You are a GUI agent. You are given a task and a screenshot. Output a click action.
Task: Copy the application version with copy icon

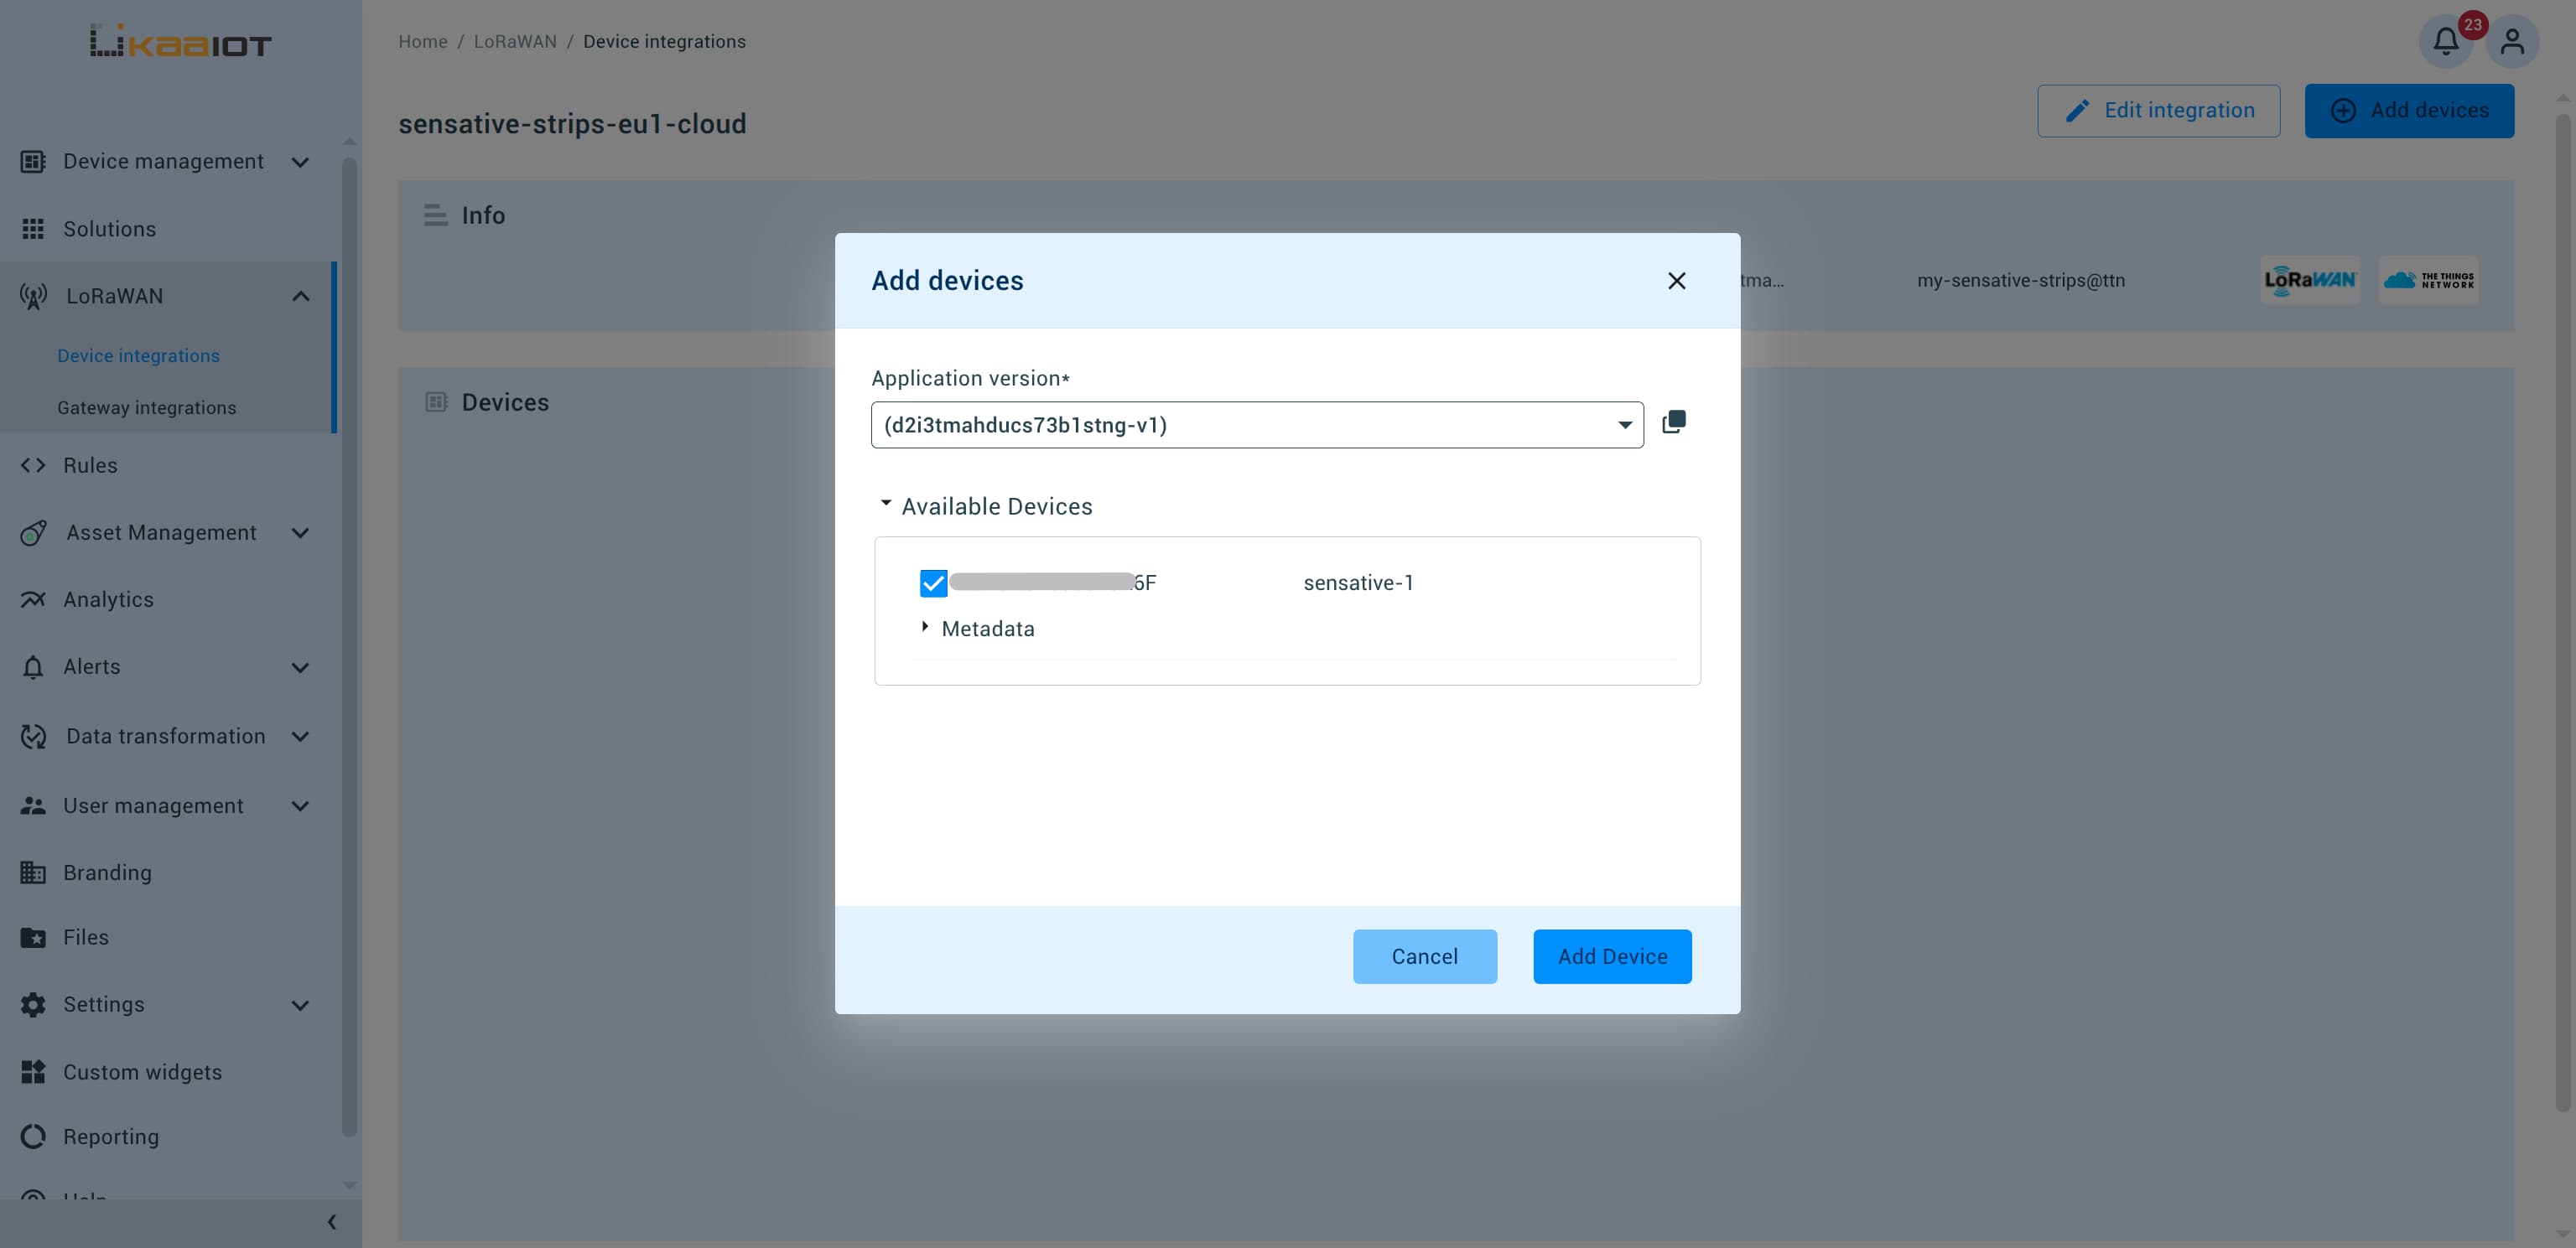1674,422
